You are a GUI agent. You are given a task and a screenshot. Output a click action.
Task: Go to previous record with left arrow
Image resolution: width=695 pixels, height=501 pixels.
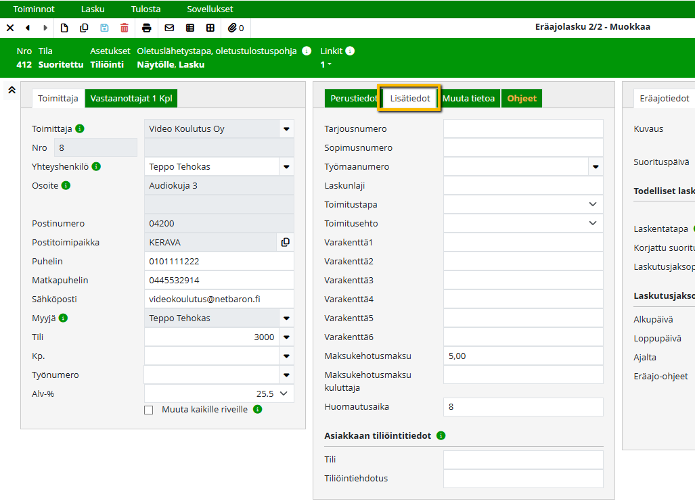[x=28, y=28]
